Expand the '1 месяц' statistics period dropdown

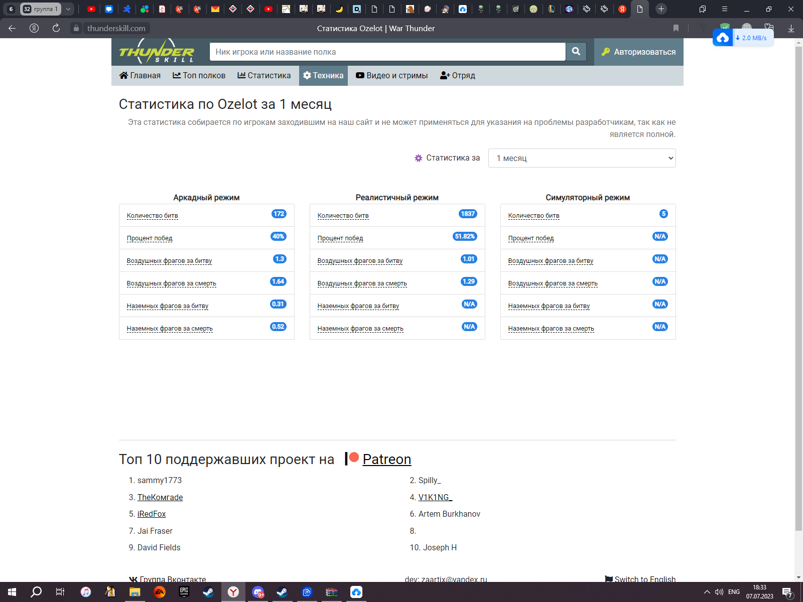point(582,158)
